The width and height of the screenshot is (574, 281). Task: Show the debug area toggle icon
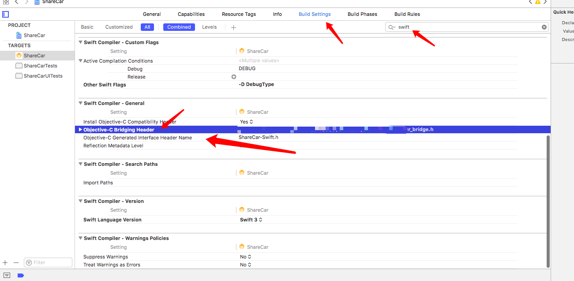(7, 275)
